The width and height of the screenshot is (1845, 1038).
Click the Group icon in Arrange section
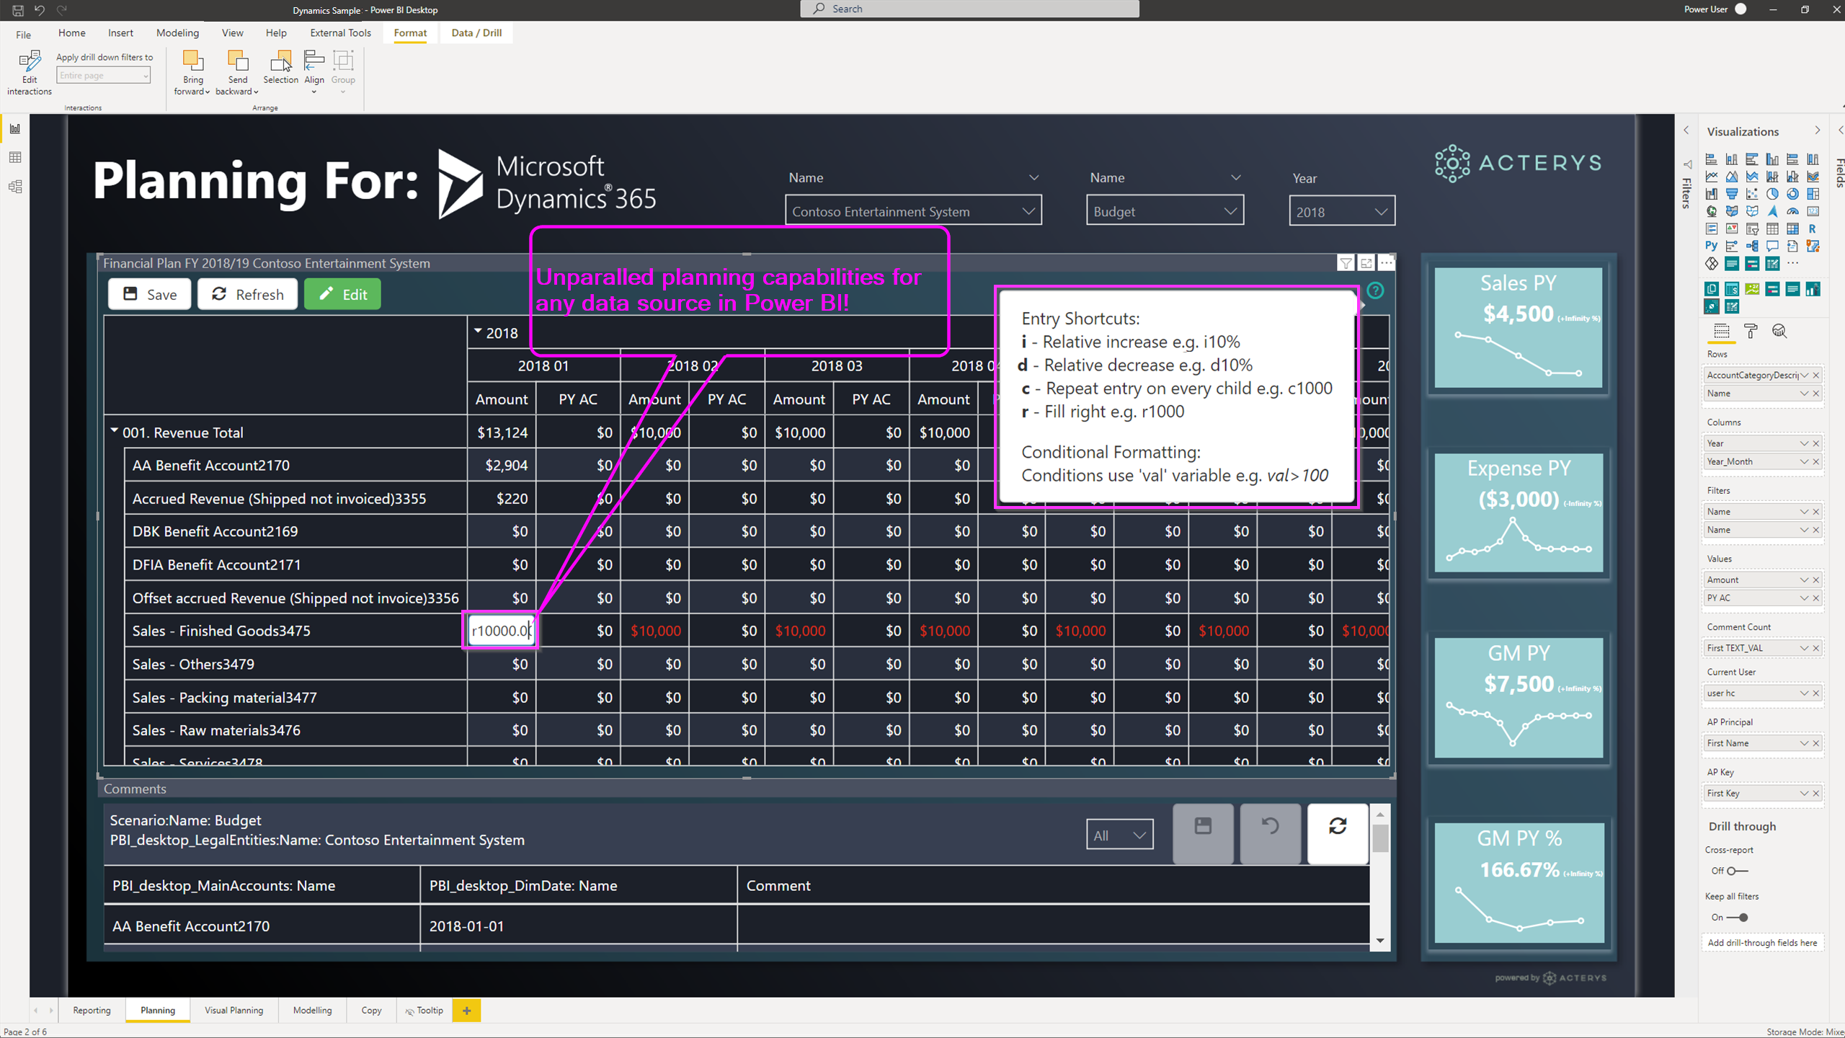[342, 70]
